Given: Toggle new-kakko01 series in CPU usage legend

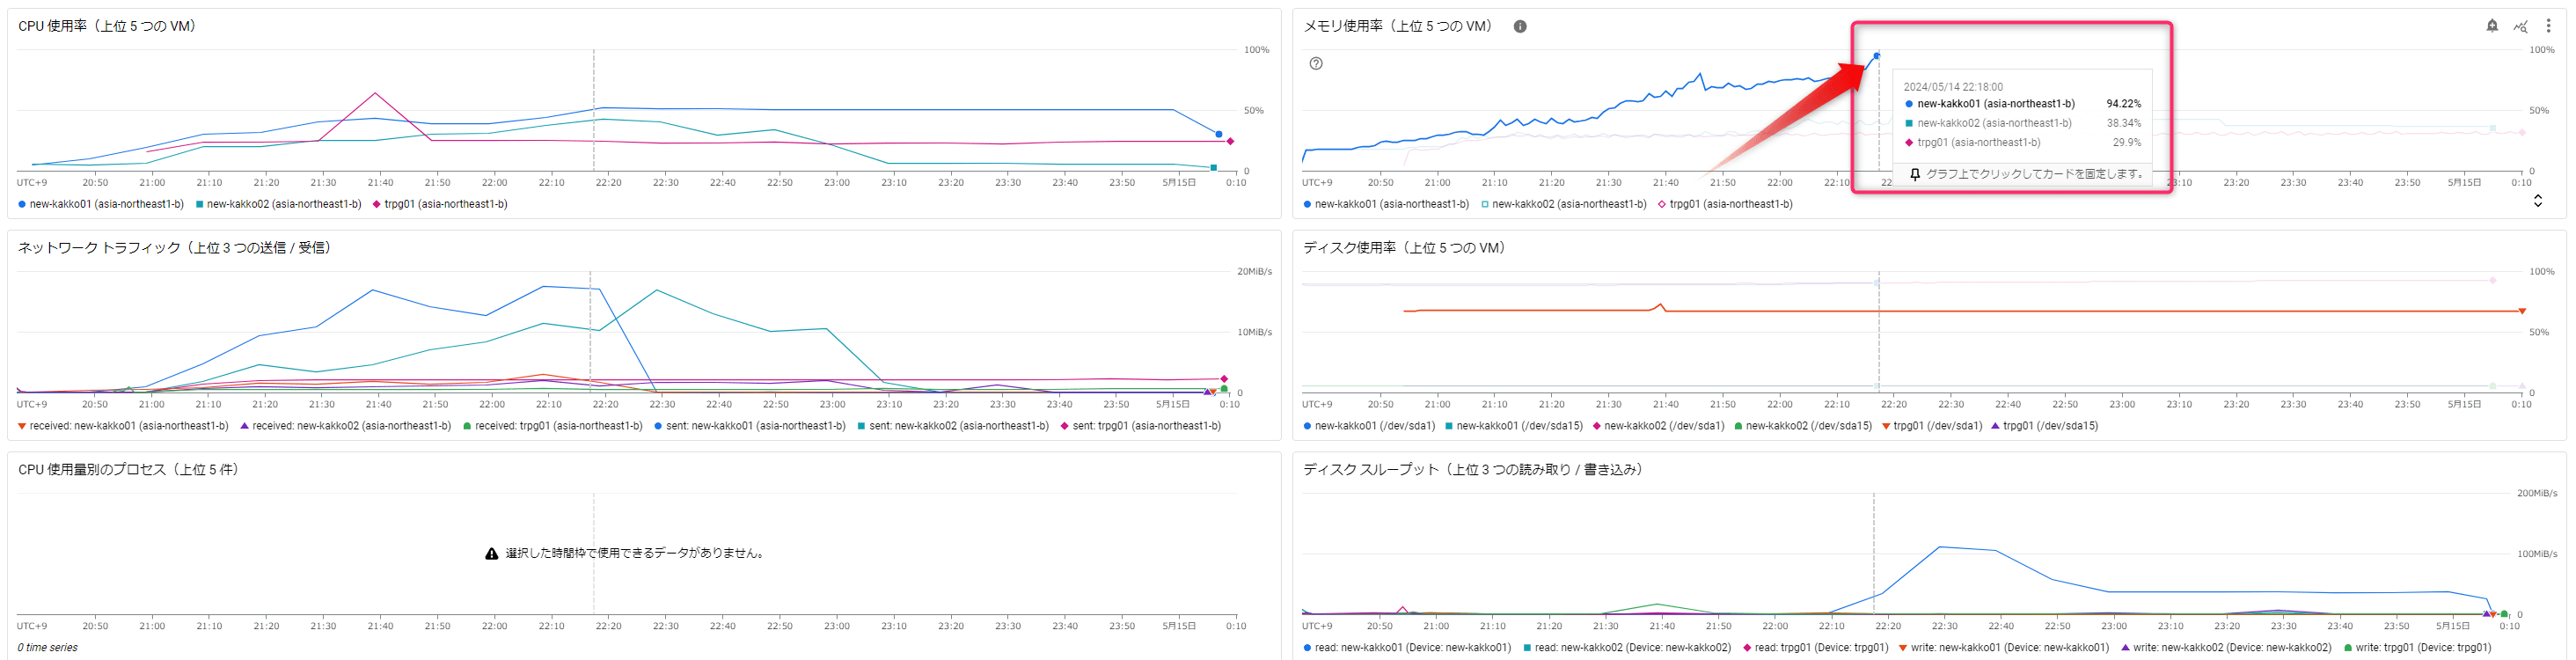Looking at the screenshot, I should pos(100,204).
